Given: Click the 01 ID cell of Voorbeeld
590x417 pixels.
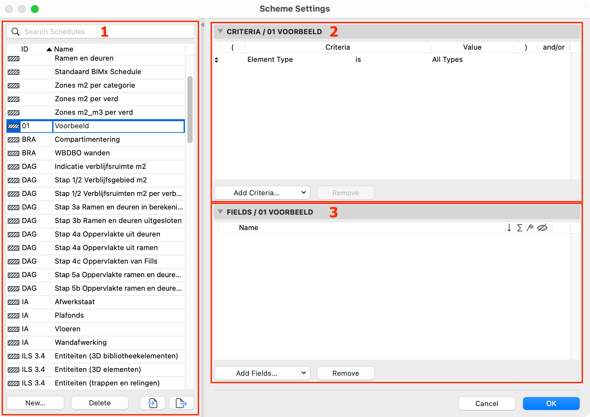Looking at the screenshot, I should [x=36, y=126].
